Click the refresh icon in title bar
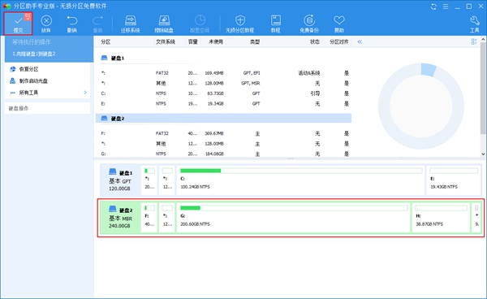 pyautogui.click(x=433, y=6)
